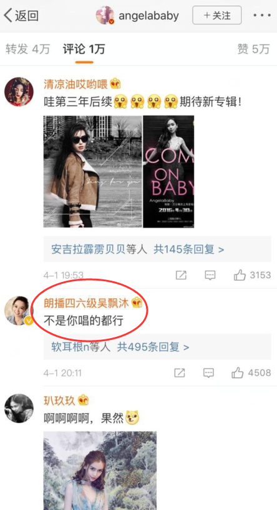The width and height of the screenshot is (277, 510).
Task: Open the sunglasses brown jacket photo
Action: [x=93, y=171]
